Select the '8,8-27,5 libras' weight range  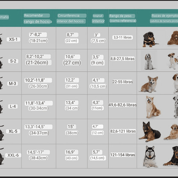pyautogui.click(x=123, y=59)
